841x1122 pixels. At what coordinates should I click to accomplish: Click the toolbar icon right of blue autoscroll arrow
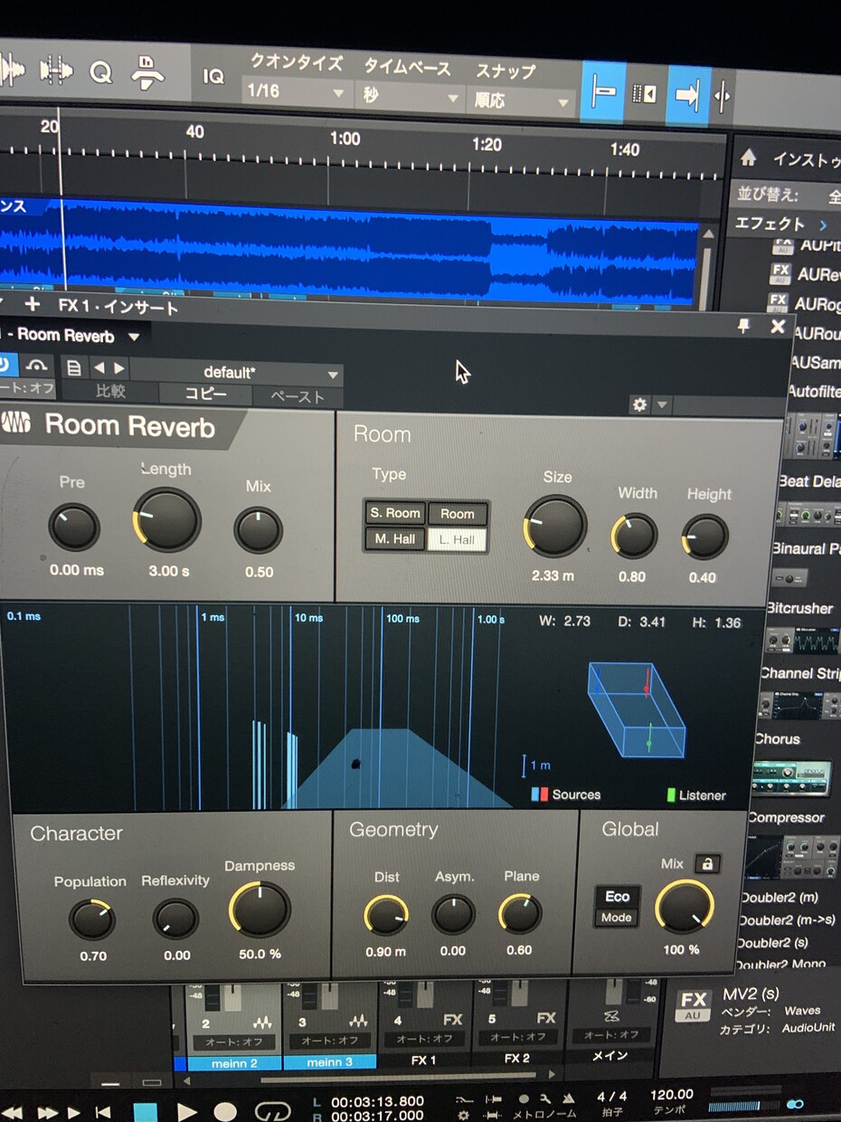point(722,96)
